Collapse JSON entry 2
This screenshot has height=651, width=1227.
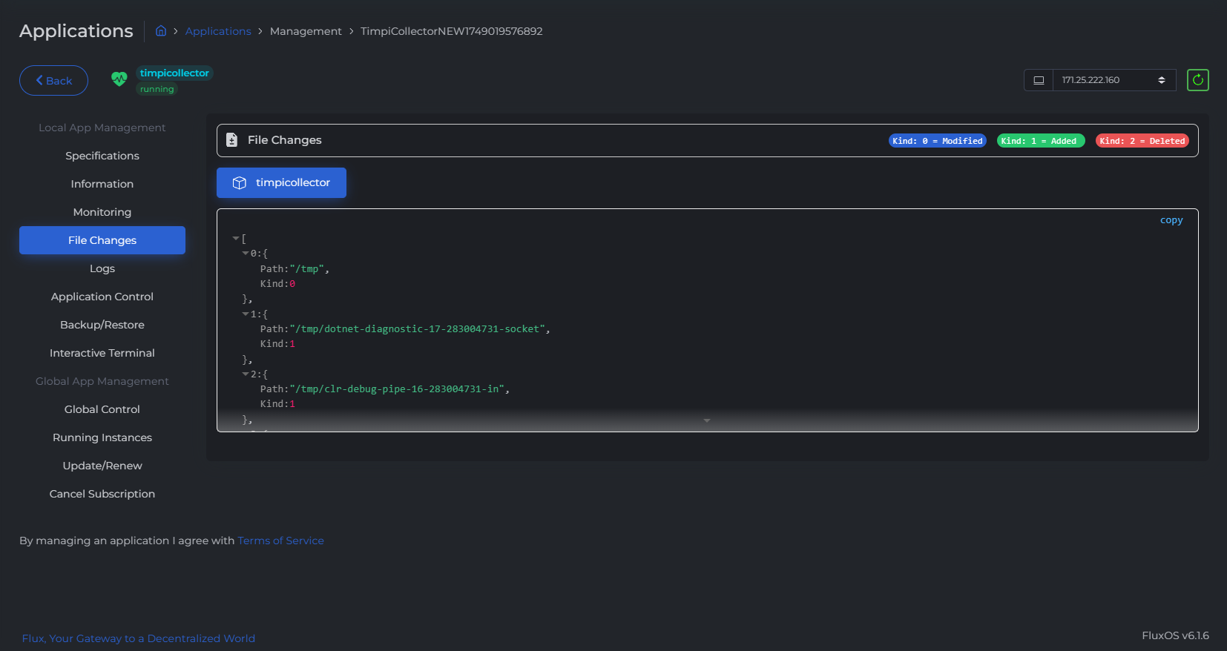coord(246,374)
